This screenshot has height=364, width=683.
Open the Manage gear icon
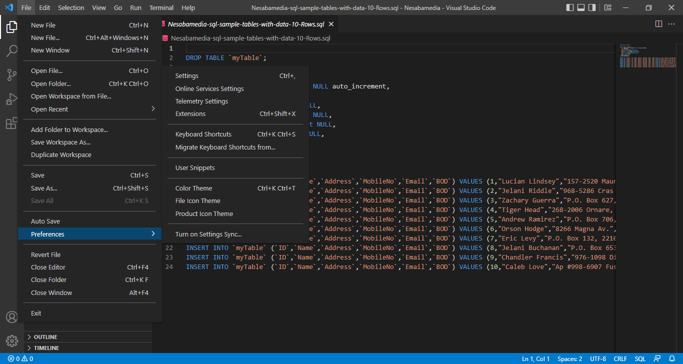tap(11, 340)
